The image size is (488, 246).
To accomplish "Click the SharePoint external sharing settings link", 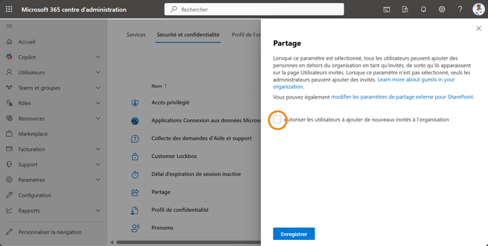I will click(402, 97).
